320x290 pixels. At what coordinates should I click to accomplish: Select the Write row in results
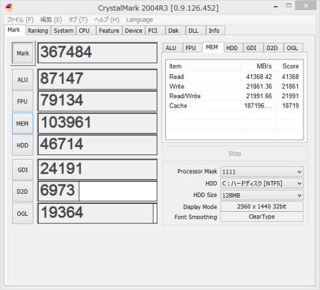pos(234,86)
